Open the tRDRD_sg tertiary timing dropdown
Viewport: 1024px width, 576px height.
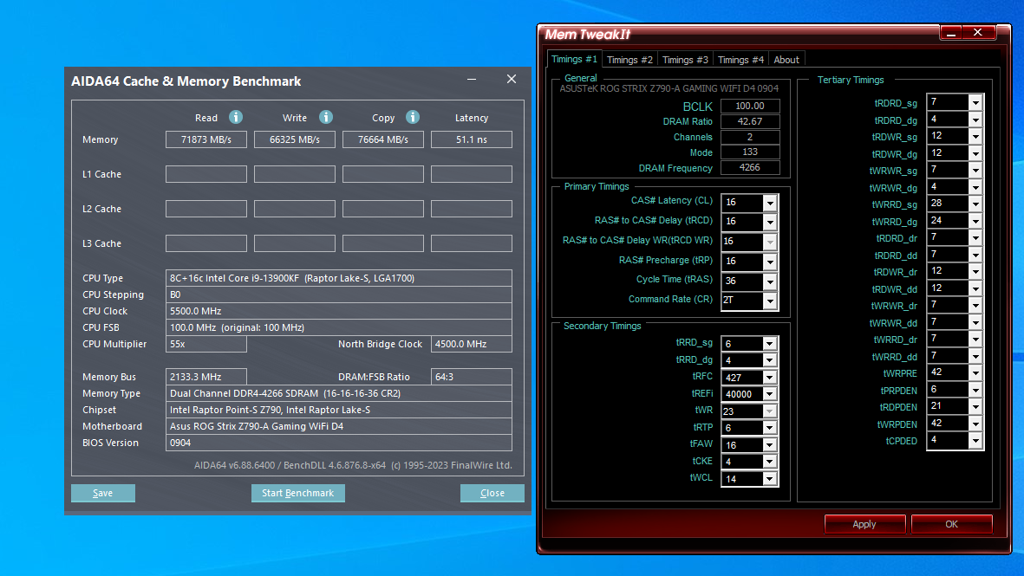click(x=975, y=102)
